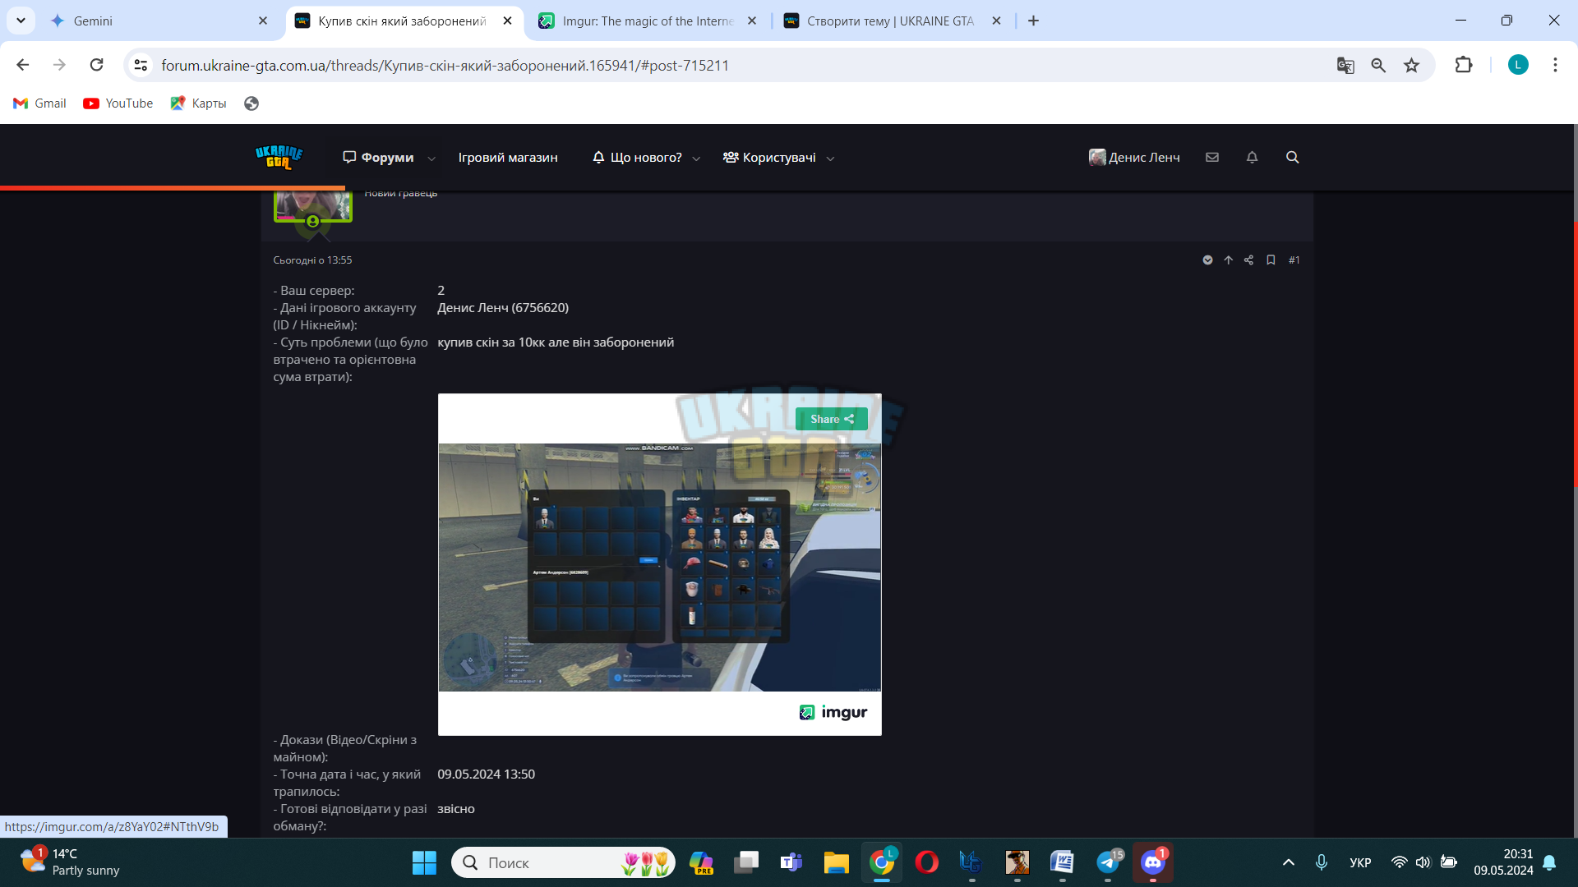
Task: Toggle the post checkmark marker icon
Action: click(1207, 260)
